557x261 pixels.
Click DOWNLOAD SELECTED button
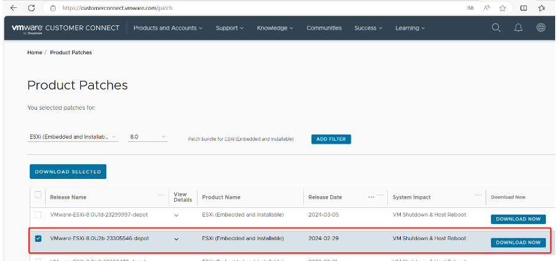(x=68, y=172)
